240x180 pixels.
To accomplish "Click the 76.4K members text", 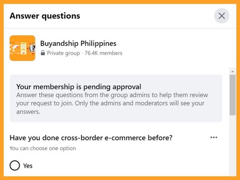I will pyautogui.click(x=103, y=53).
